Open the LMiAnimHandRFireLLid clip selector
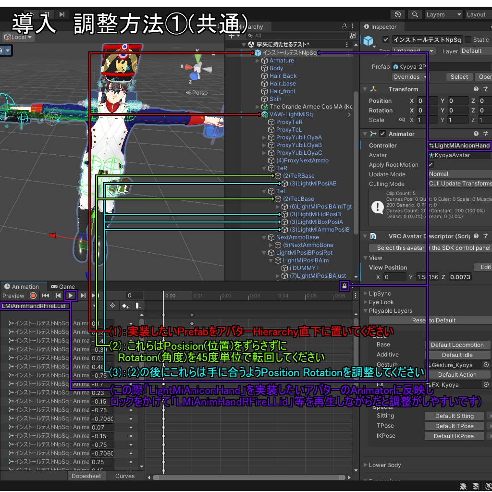The height and width of the screenshot is (492, 492). (x=49, y=306)
